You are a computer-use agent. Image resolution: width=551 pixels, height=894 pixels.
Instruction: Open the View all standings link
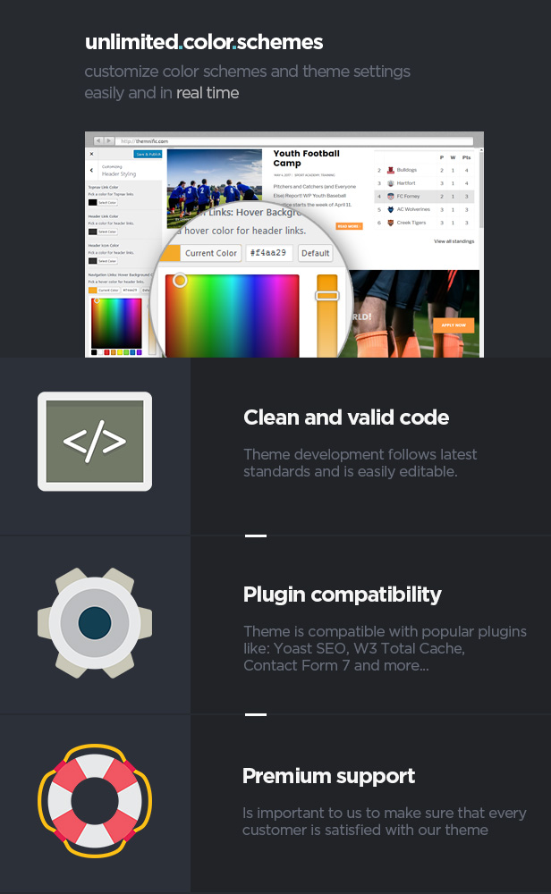click(x=454, y=241)
